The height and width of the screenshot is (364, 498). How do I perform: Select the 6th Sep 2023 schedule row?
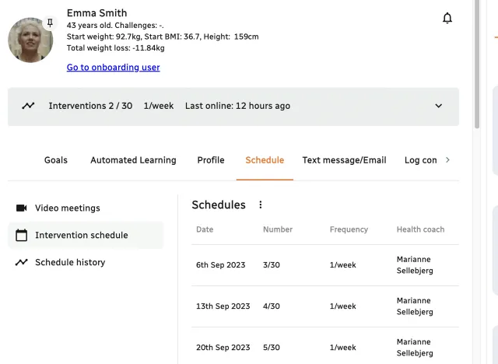(325, 265)
